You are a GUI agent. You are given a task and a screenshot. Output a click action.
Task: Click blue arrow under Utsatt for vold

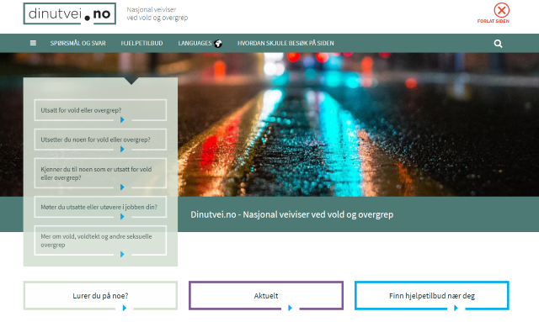point(122,120)
